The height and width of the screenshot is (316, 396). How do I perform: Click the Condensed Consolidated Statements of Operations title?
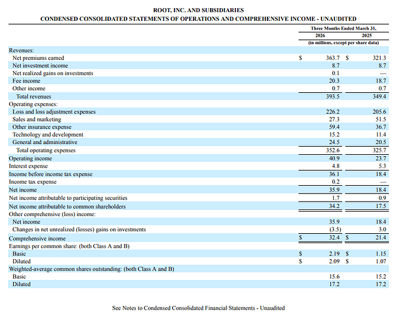pos(198,19)
